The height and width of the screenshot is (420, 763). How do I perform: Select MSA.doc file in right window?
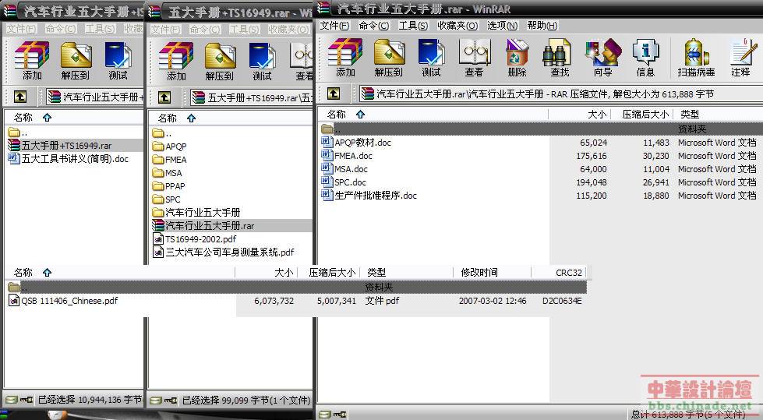click(344, 169)
